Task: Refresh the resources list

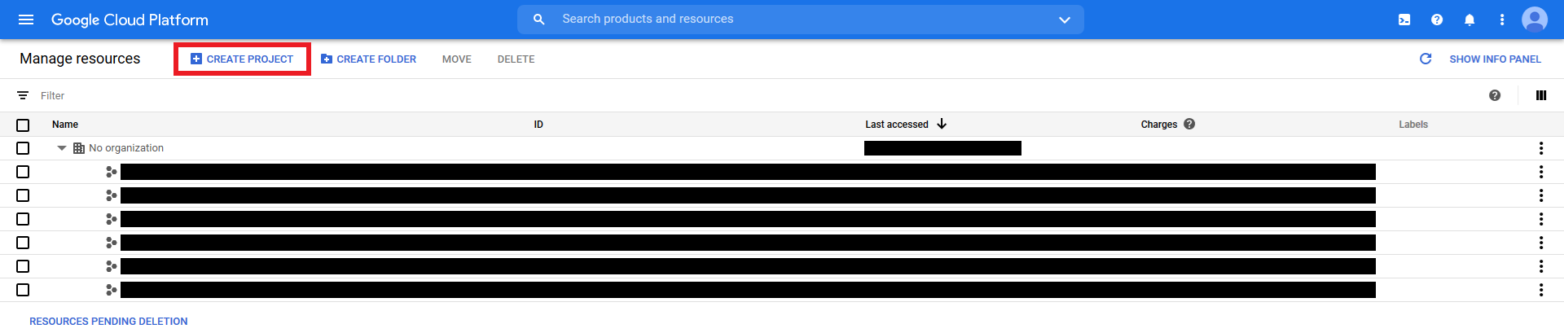Action: tap(1426, 59)
